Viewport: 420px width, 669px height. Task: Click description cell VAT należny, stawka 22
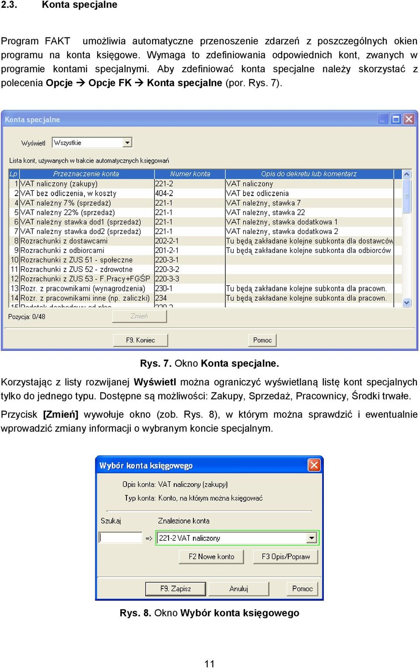(x=309, y=212)
